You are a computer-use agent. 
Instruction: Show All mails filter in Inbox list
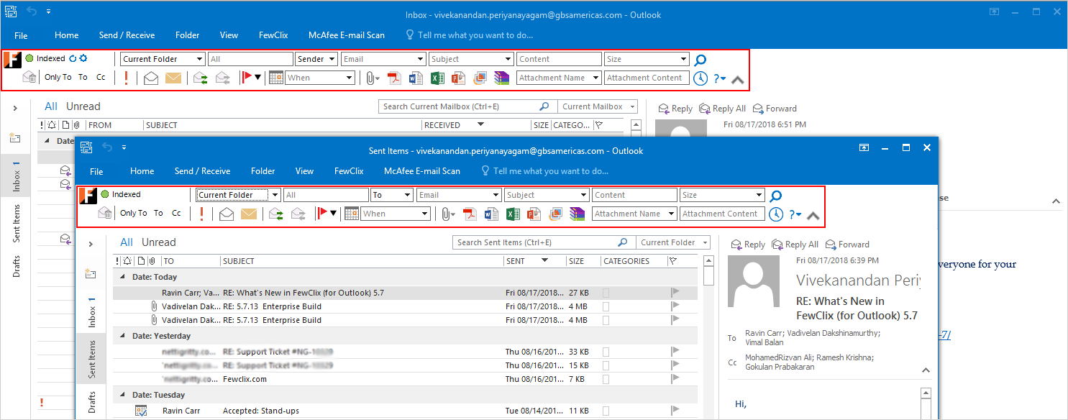pos(51,106)
